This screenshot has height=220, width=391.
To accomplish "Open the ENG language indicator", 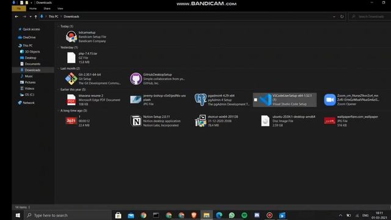I will point(365,216).
